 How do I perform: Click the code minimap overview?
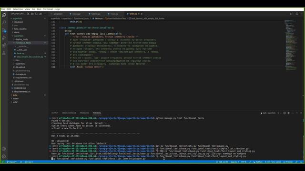click(x=291, y=45)
